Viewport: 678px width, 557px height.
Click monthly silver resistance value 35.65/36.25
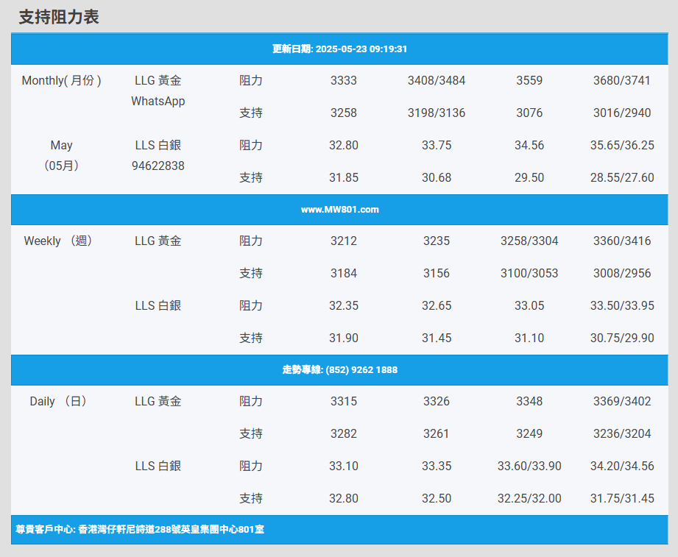point(622,146)
